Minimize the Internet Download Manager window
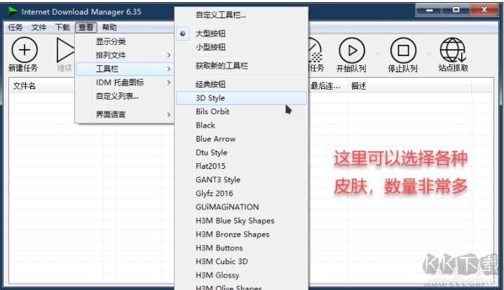Image resolution: width=504 pixels, height=290 pixels. [430, 10]
